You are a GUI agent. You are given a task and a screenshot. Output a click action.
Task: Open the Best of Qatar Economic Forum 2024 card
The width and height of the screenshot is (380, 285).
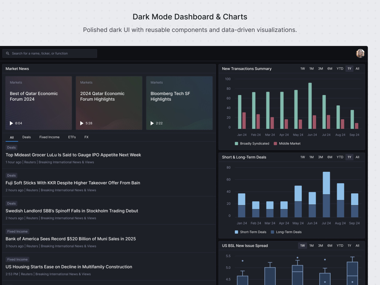point(39,103)
